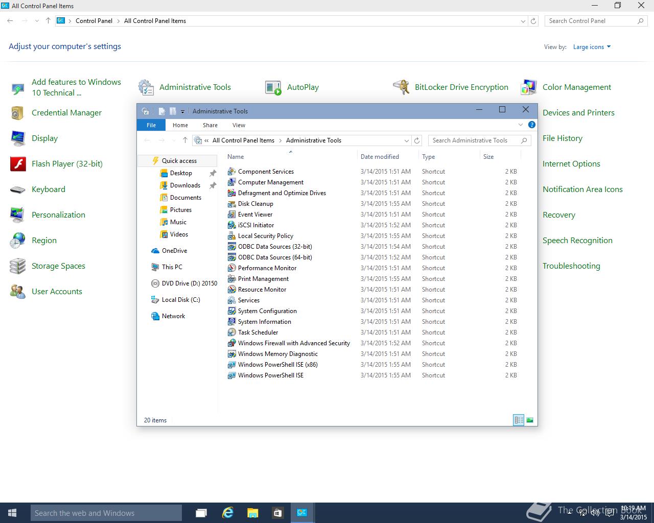The width and height of the screenshot is (654, 523).
Task: Select the Downloads folder in navigation pane
Action: click(185, 185)
